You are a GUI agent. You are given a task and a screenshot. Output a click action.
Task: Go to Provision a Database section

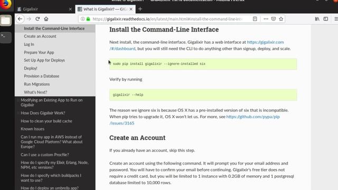point(41,76)
